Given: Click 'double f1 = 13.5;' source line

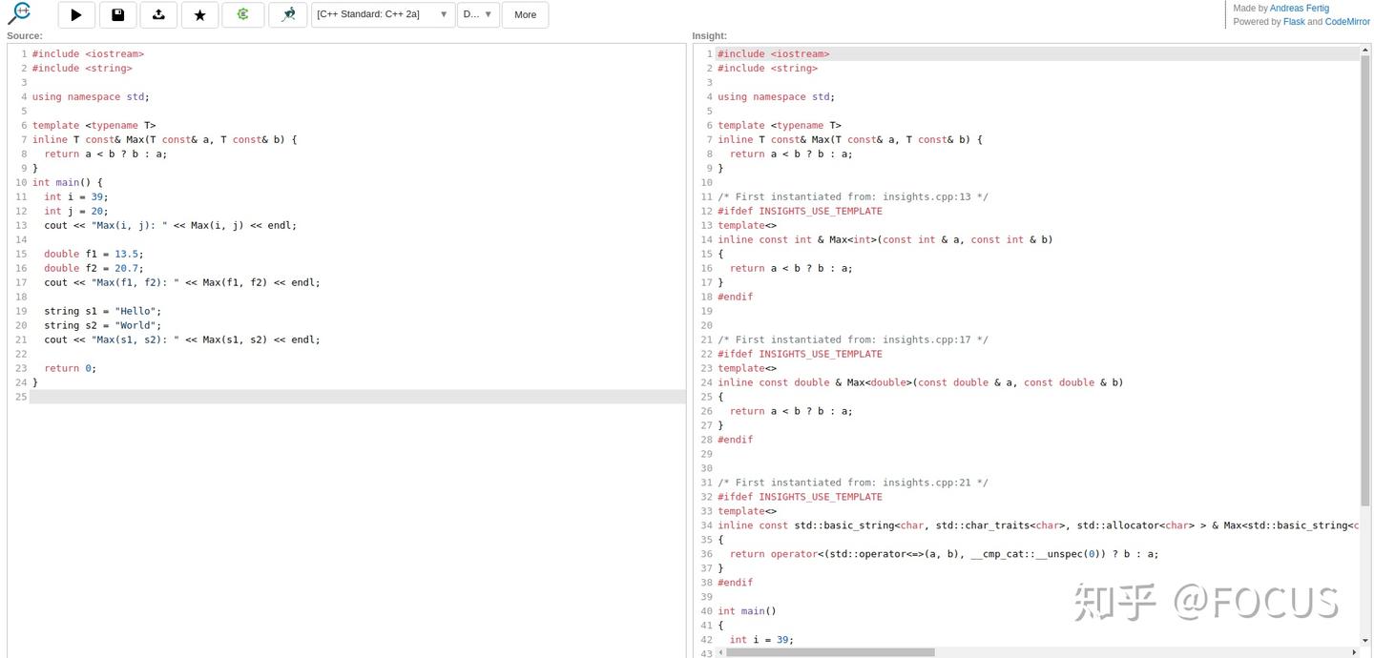Looking at the screenshot, I should (x=94, y=254).
